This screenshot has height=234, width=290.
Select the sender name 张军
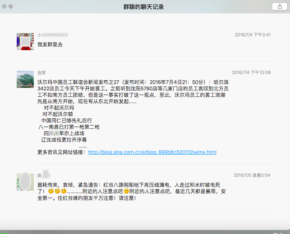pos(42,73)
